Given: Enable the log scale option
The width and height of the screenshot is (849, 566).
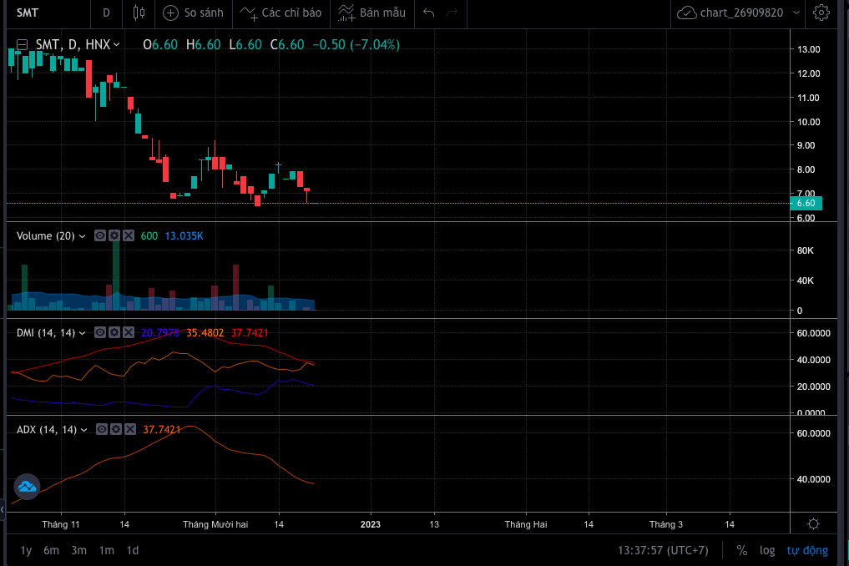Looking at the screenshot, I should pos(767,550).
